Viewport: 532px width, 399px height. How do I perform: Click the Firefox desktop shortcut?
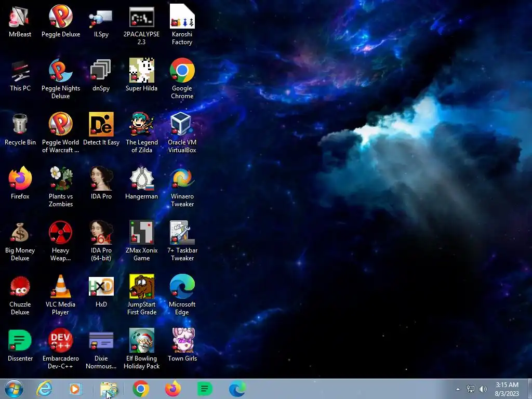click(20, 183)
